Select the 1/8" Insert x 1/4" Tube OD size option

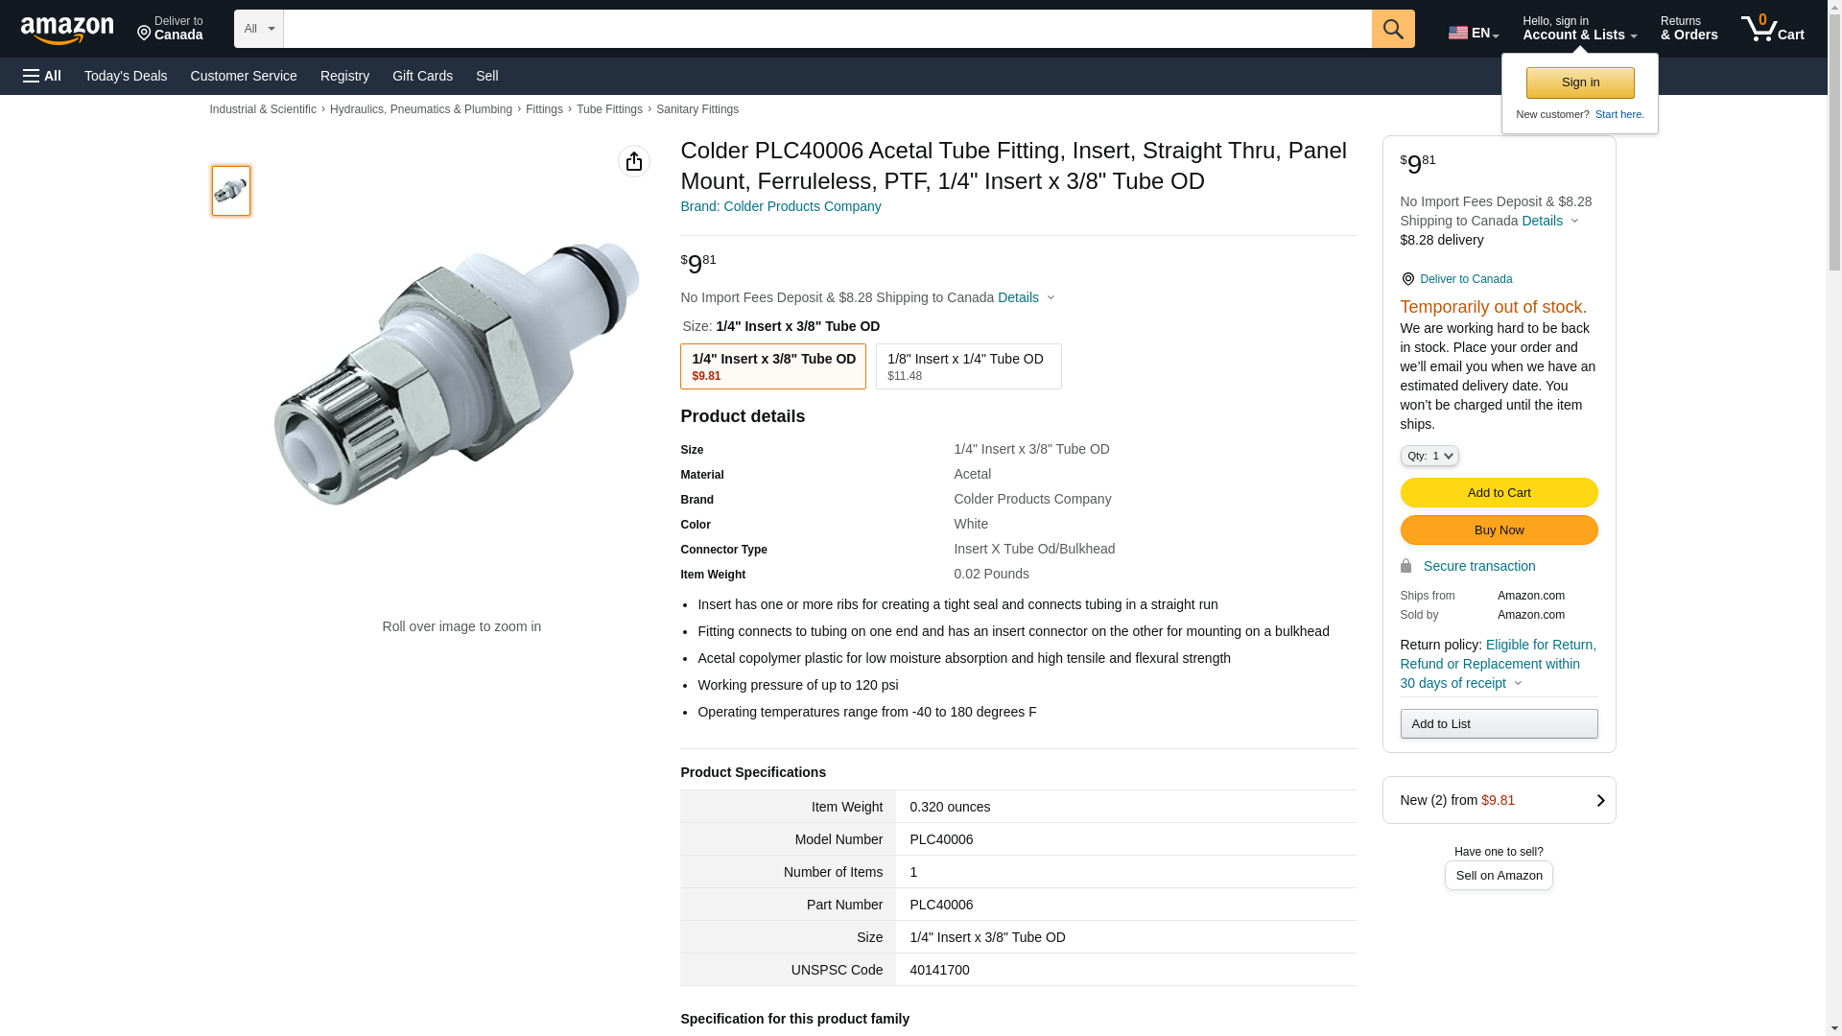point(969,366)
